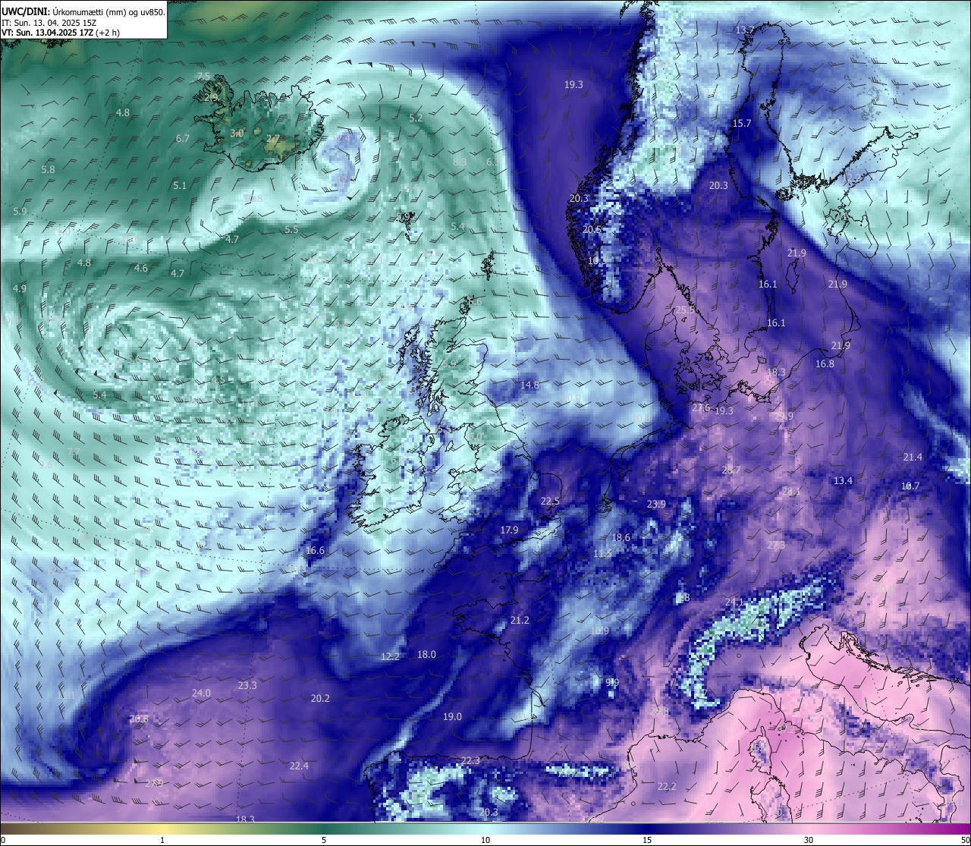The image size is (971, 846).
Task: Click the 16.6 value southwest of Ireland
Action: point(316,551)
